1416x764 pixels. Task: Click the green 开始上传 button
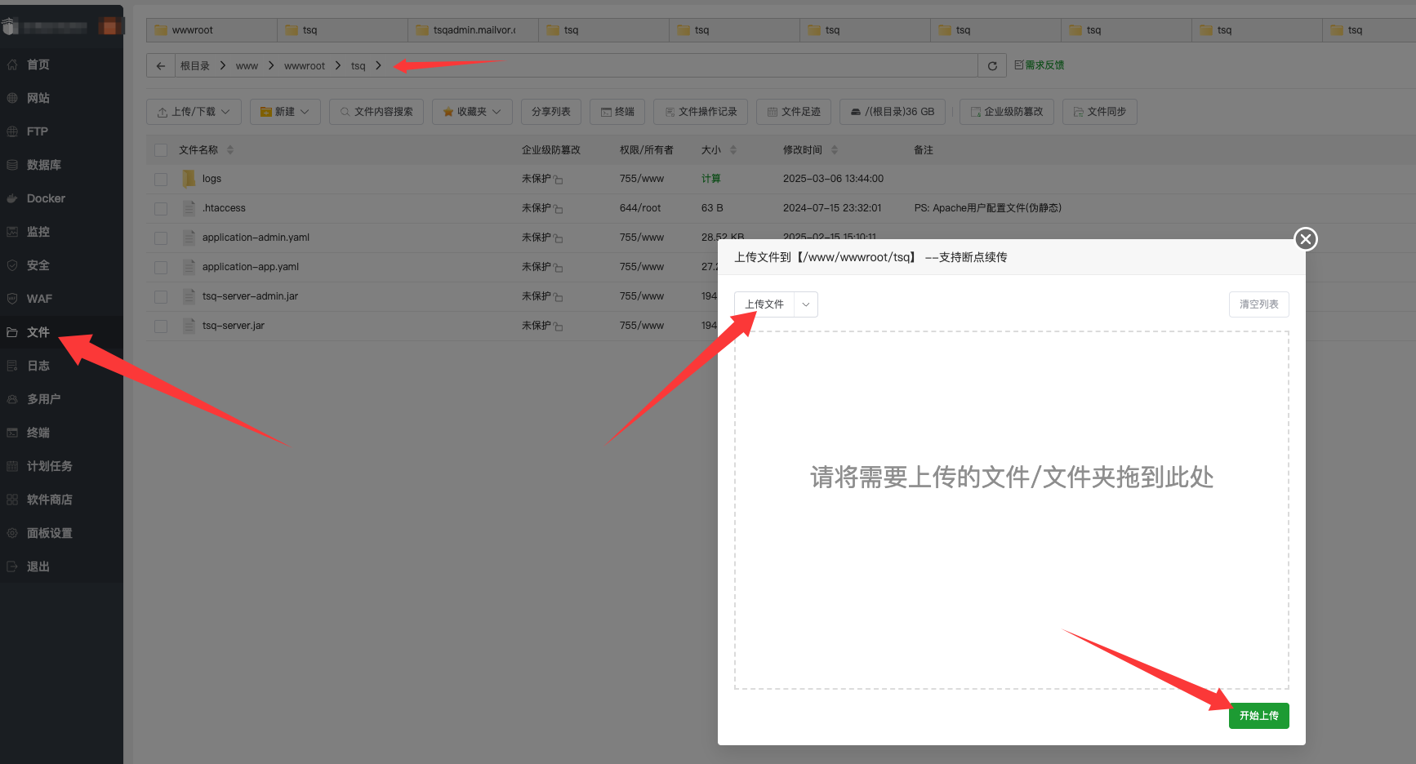[1258, 716]
